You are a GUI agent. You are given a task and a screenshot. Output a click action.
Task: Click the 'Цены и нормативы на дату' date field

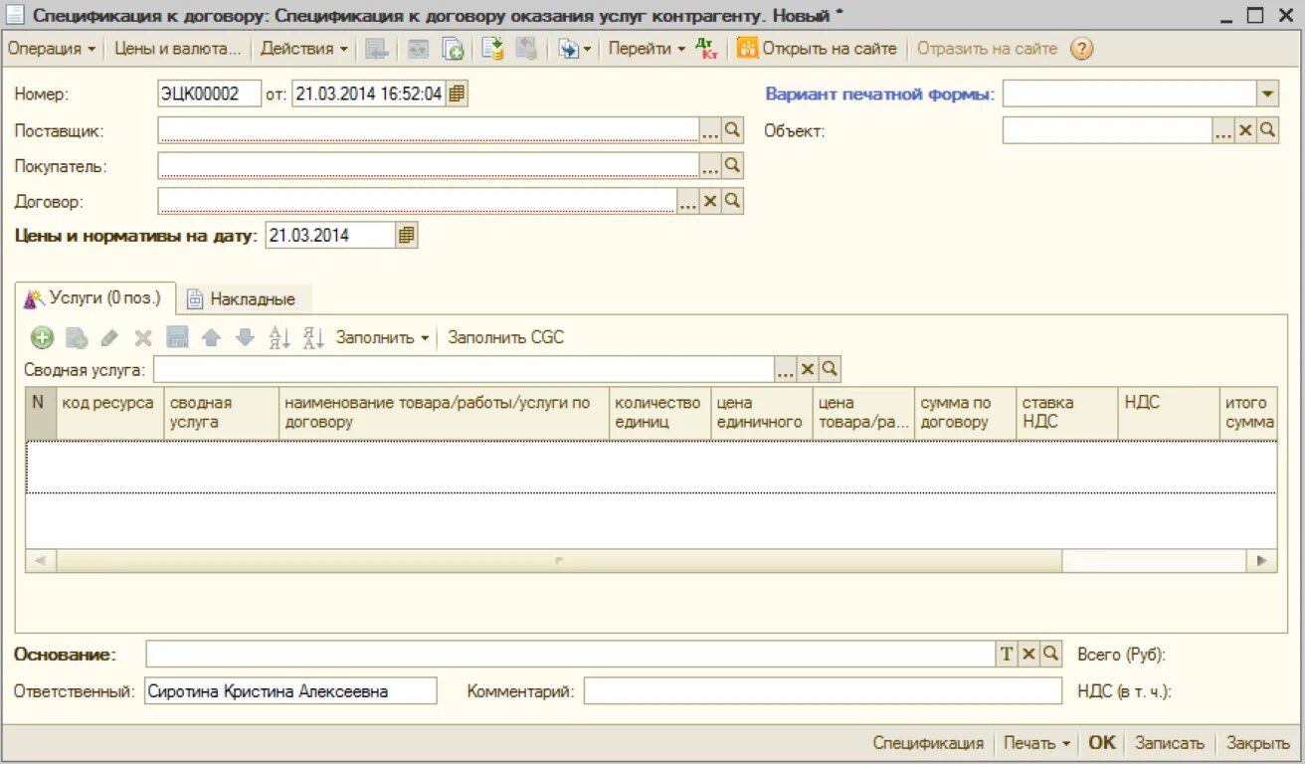point(330,236)
